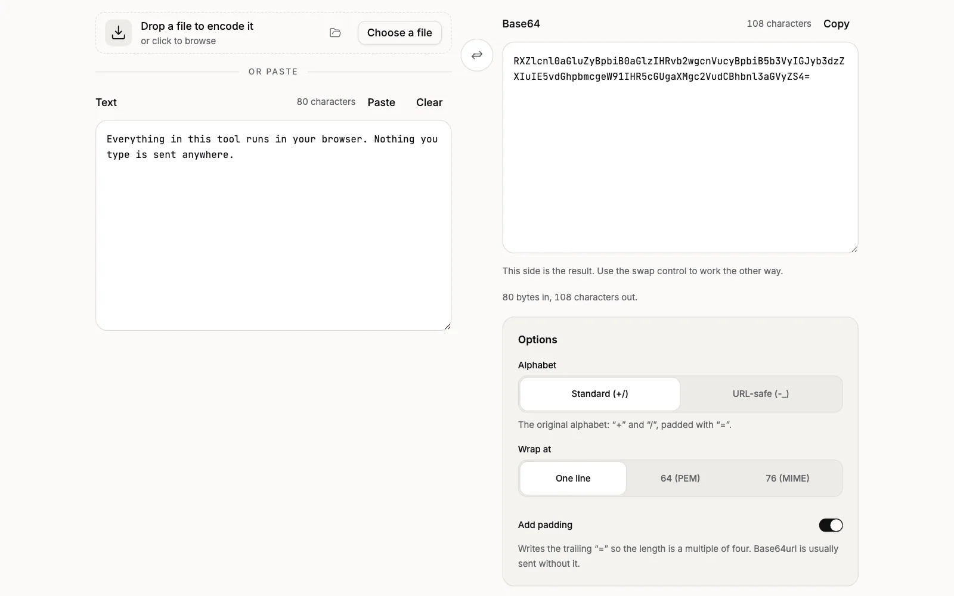Copy the Base64 output
Image resolution: width=954 pixels, height=596 pixels.
click(x=837, y=24)
